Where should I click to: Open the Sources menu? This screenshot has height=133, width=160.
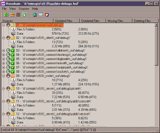click(24, 9)
